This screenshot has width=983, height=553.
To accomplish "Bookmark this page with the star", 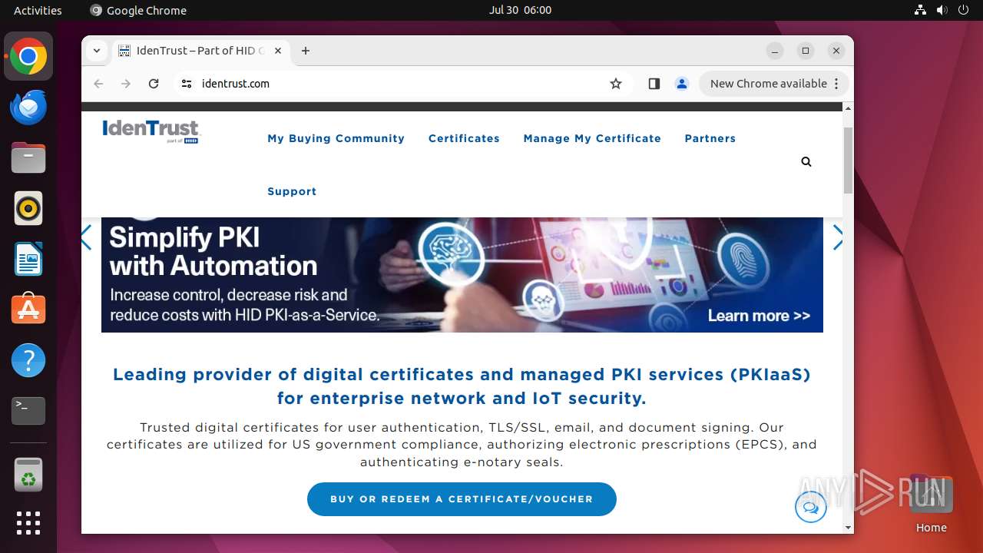I will click(616, 84).
